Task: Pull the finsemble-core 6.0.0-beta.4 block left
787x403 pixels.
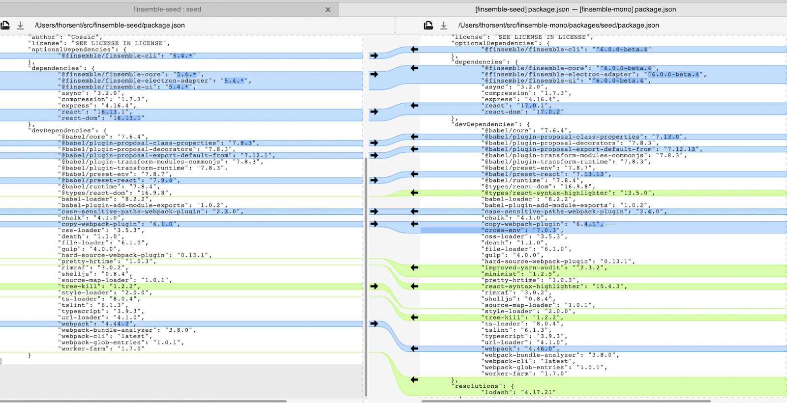Action: click(414, 68)
